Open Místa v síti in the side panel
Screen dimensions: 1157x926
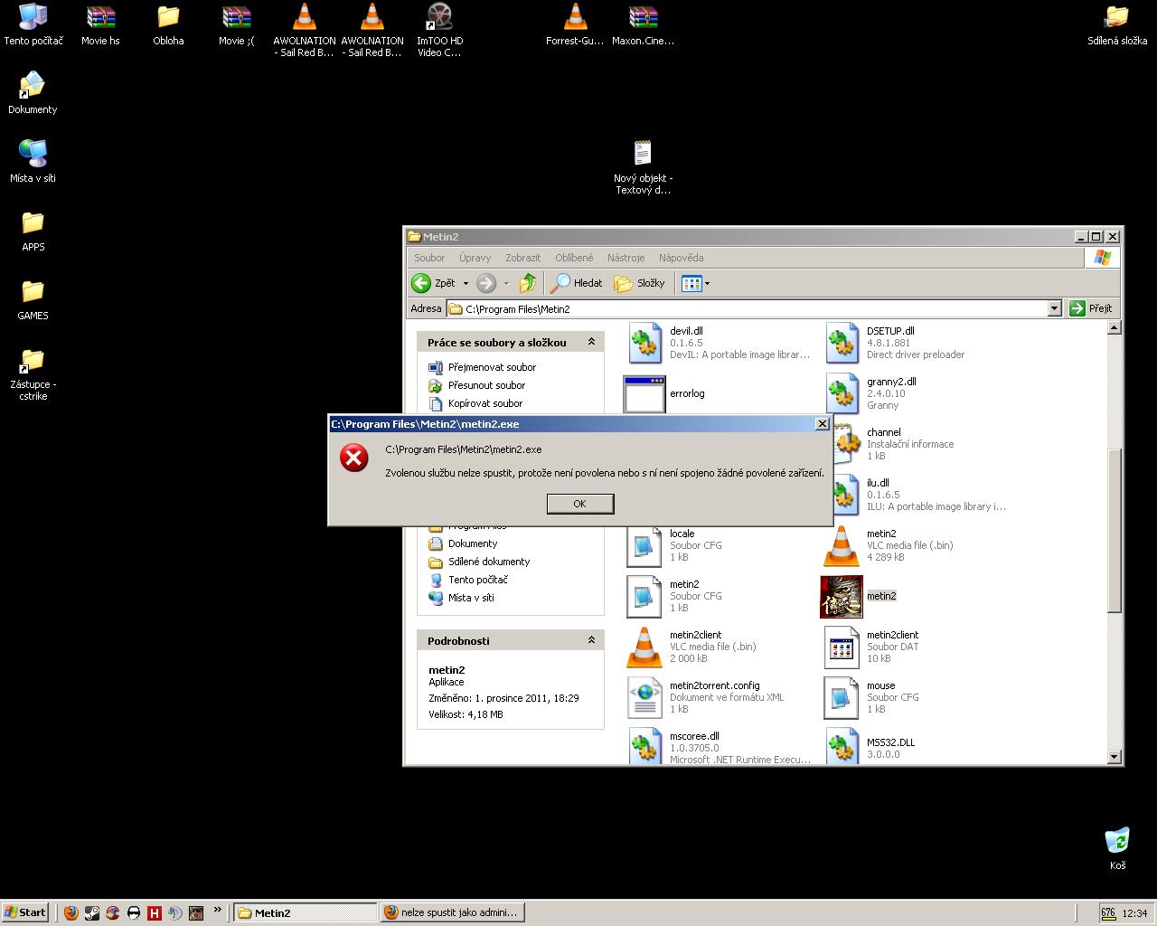point(471,598)
